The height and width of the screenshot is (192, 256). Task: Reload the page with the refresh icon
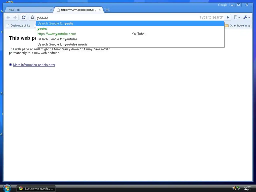tap(24, 17)
